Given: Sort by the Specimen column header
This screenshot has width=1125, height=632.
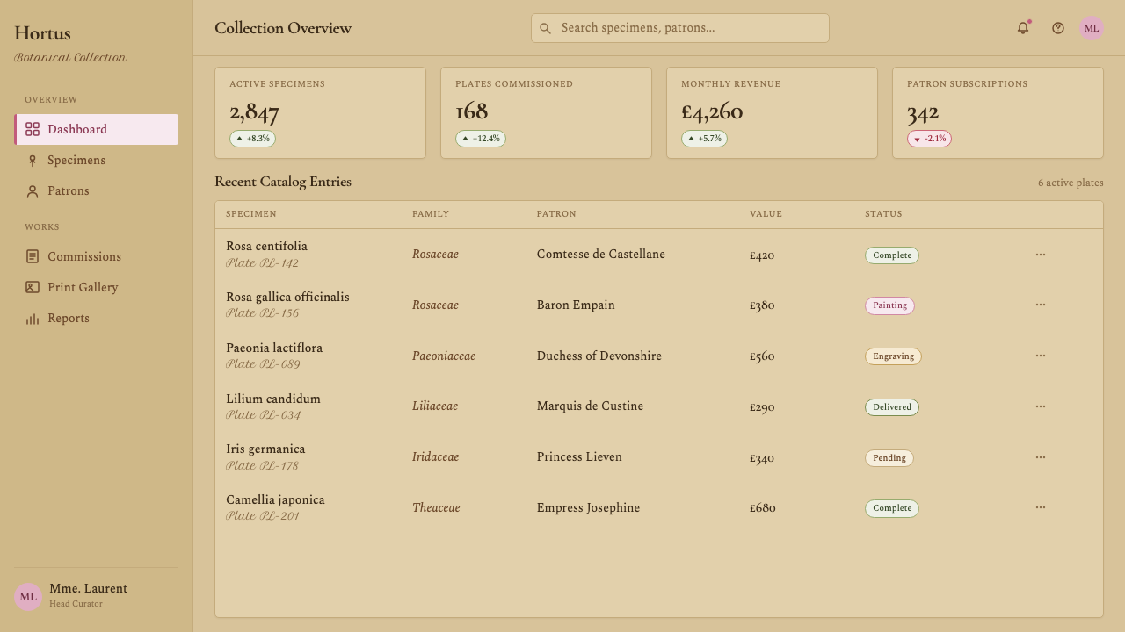Looking at the screenshot, I should [251, 214].
